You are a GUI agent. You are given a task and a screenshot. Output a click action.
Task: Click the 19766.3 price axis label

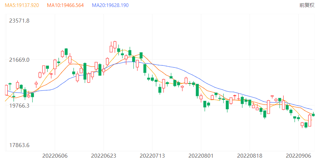tap(19, 106)
